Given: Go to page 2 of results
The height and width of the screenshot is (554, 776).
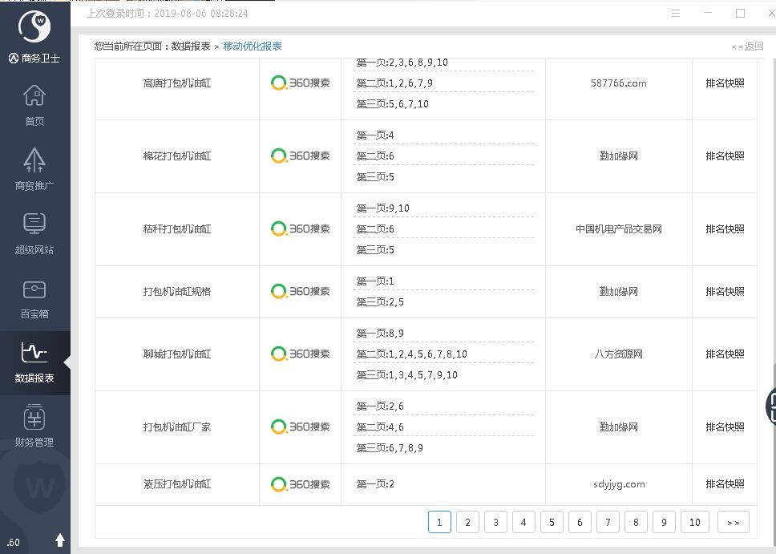Looking at the screenshot, I should point(467,522).
